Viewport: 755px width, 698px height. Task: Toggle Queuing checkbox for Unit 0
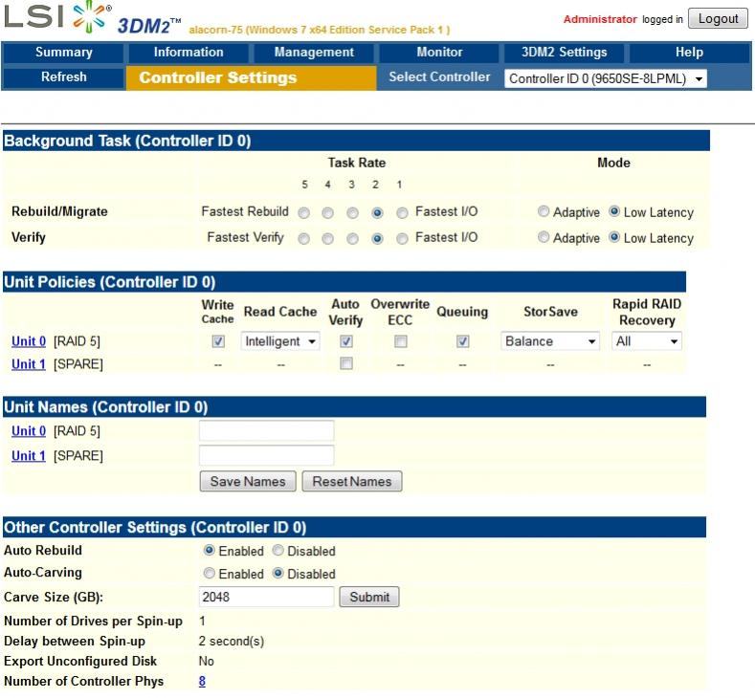point(463,341)
